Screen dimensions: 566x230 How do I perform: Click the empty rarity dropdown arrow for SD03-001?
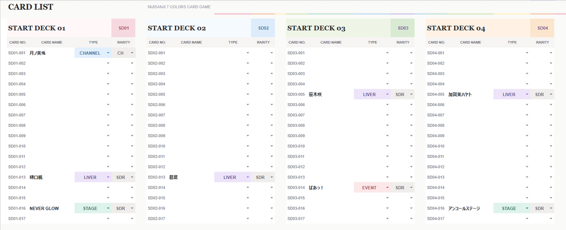411,53
